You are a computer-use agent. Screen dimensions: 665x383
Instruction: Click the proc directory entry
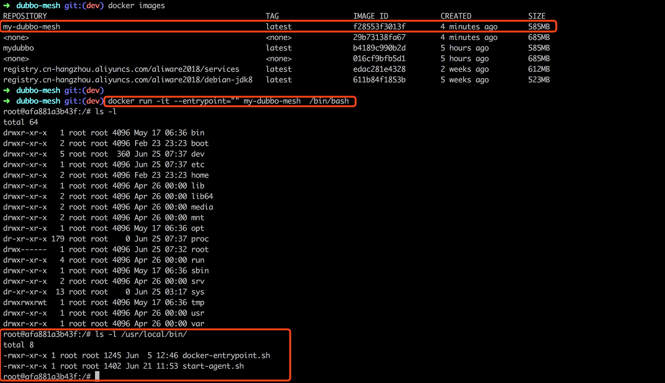200,239
